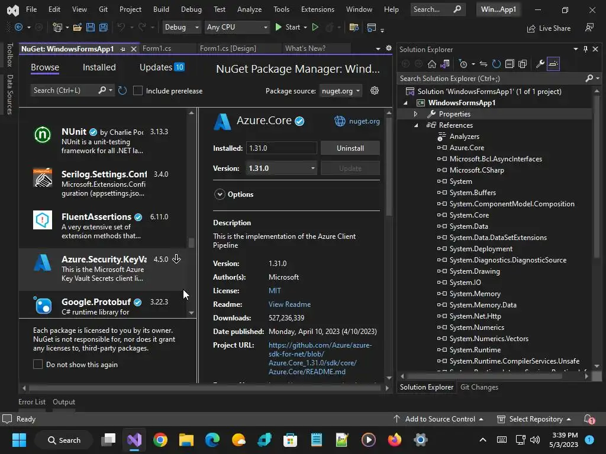The height and width of the screenshot is (454, 606).
Task: Click the Show All Files icon
Action: pyautogui.click(x=523, y=64)
